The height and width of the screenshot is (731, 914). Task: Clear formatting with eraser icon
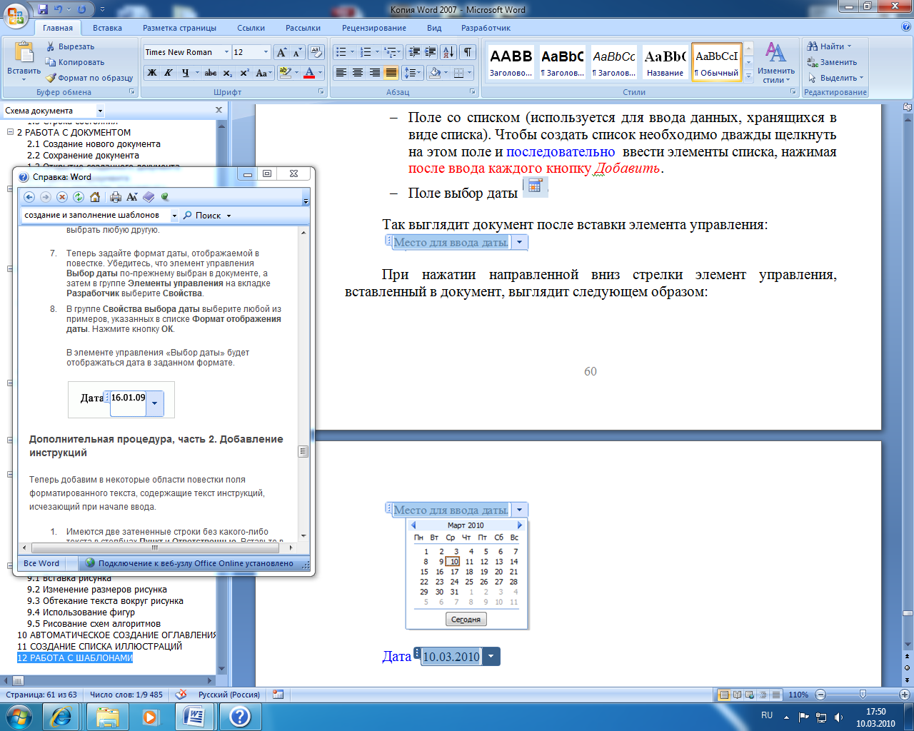pyautogui.click(x=317, y=52)
